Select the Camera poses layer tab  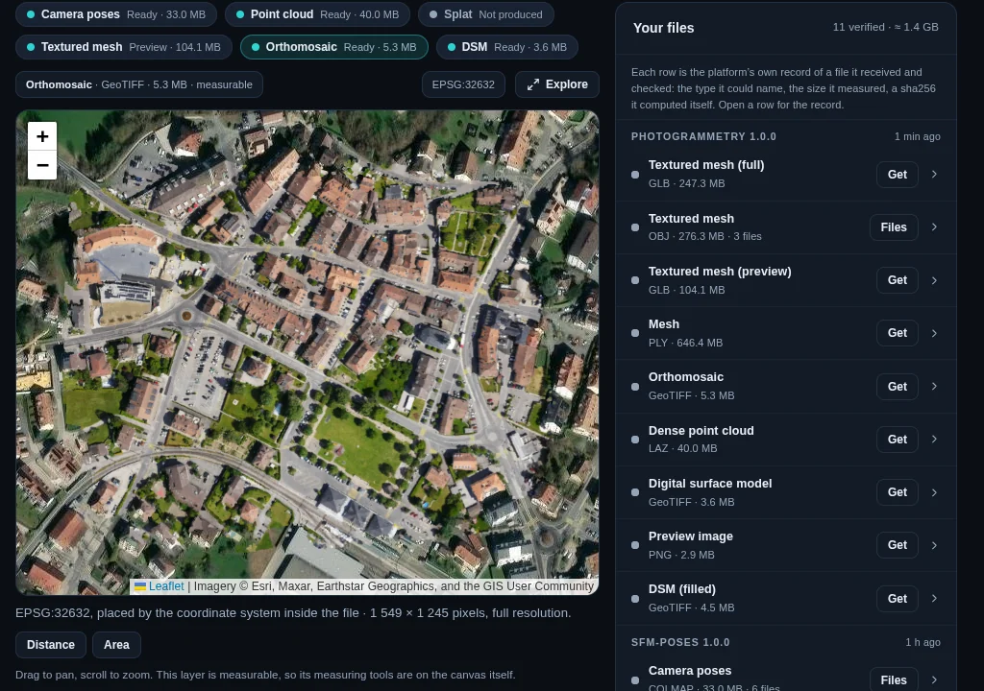point(116,13)
